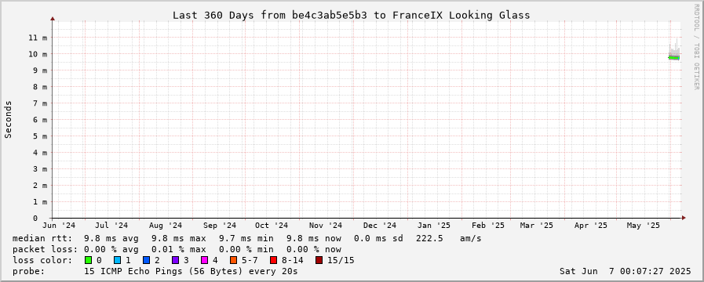
Task: Click the red arrow at x-axis end
Action: [684, 218]
